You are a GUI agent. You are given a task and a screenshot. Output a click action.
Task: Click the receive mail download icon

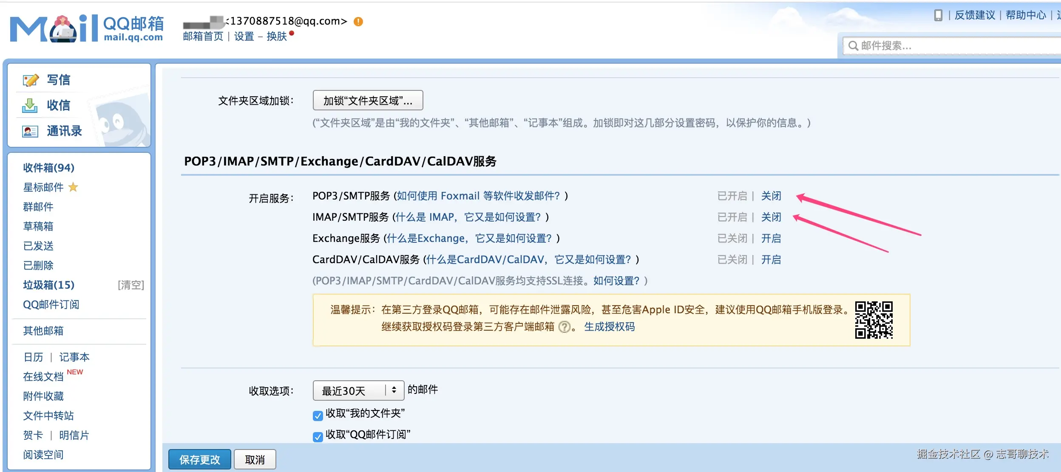(x=30, y=105)
